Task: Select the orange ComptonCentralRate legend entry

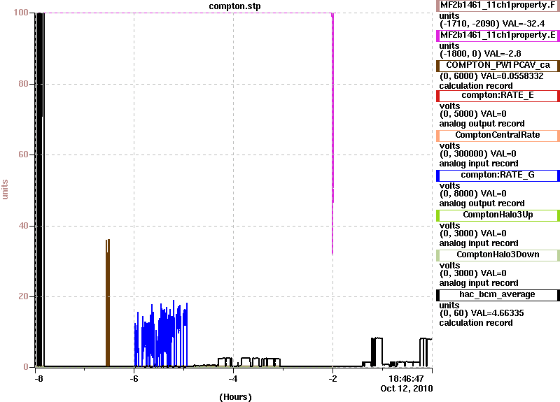Action: tap(498, 135)
